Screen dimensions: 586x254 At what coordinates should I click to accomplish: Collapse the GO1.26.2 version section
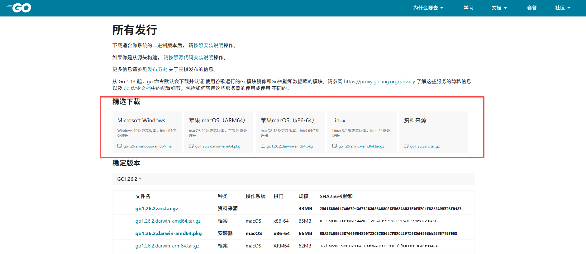(x=129, y=179)
